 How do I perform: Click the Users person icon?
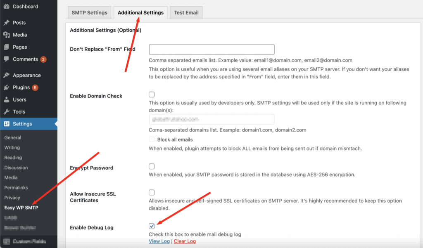point(7,99)
